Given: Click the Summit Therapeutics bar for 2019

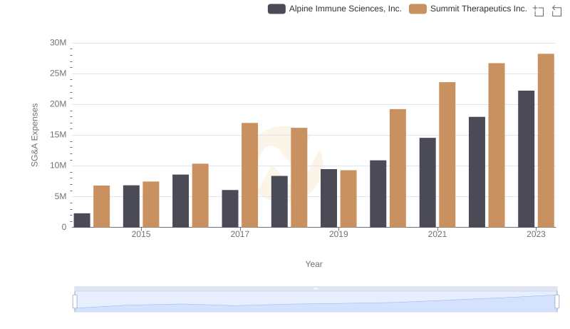Looking at the screenshot, I should coord(348,198).
